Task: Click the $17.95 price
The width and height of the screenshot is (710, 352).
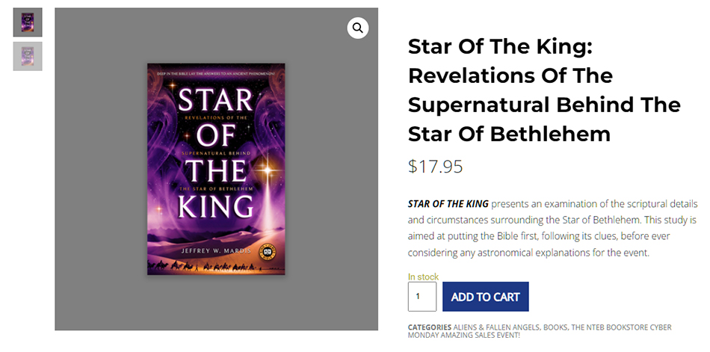Action: [436, 166]
